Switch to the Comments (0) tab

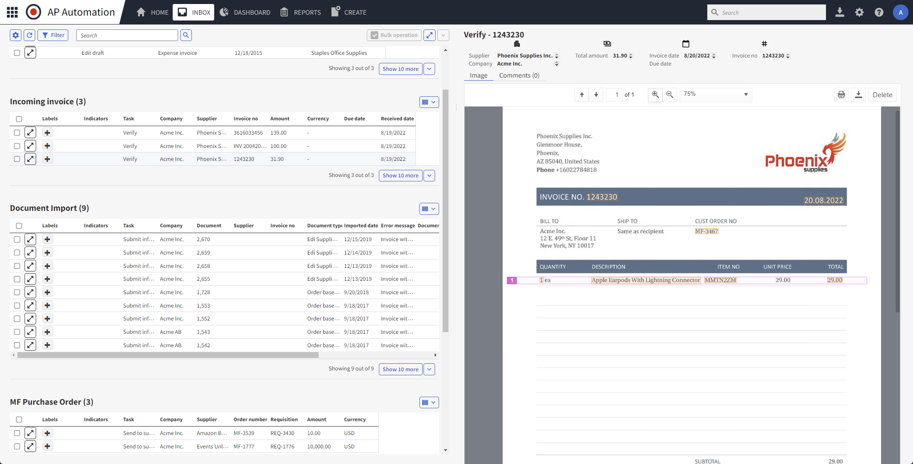click(x=519, y=75)
